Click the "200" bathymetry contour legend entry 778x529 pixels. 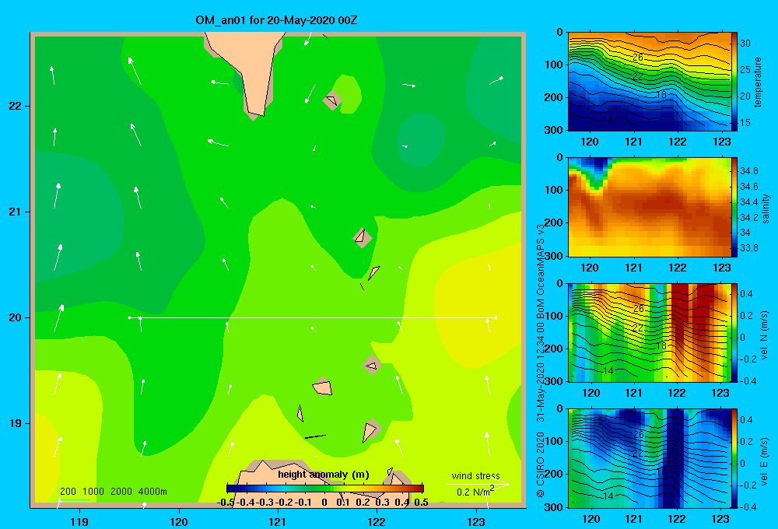coord(68,492)
